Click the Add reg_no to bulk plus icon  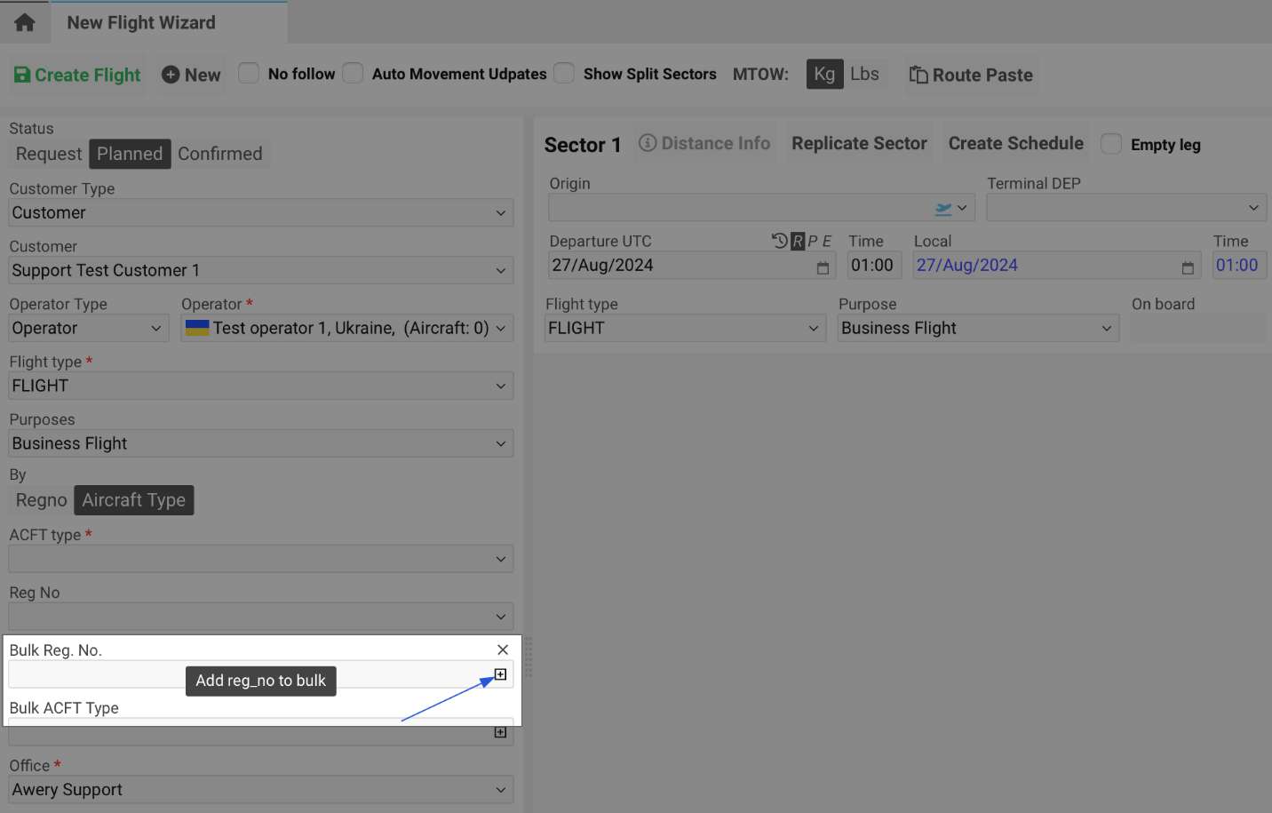500,674
